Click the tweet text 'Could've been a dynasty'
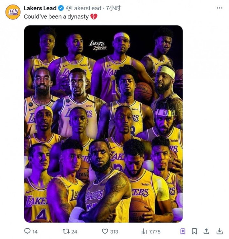Image resolution: width=229 pixels, height=239 pixels. click(x=56, y=16)
